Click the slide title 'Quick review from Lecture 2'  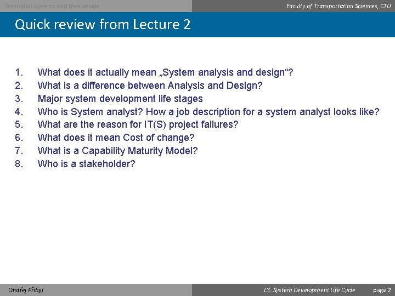(x=103, y=25)
